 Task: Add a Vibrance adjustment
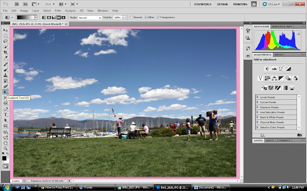260,78
